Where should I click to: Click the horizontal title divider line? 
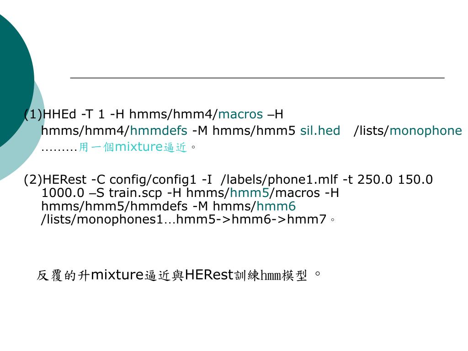coord(257,78)
